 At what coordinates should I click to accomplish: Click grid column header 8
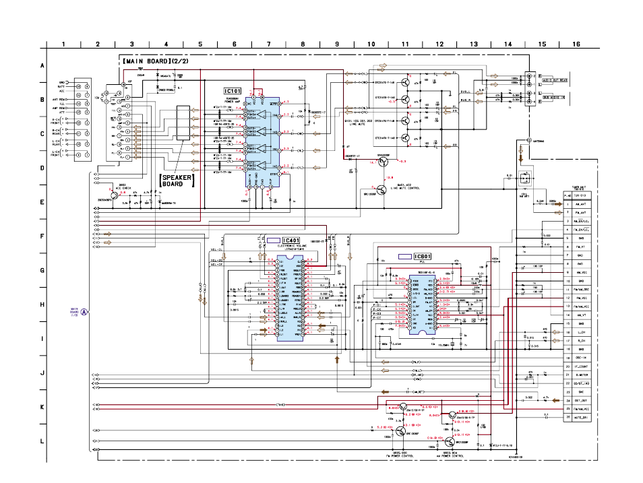pyautogui.click(x=303, y=44)
